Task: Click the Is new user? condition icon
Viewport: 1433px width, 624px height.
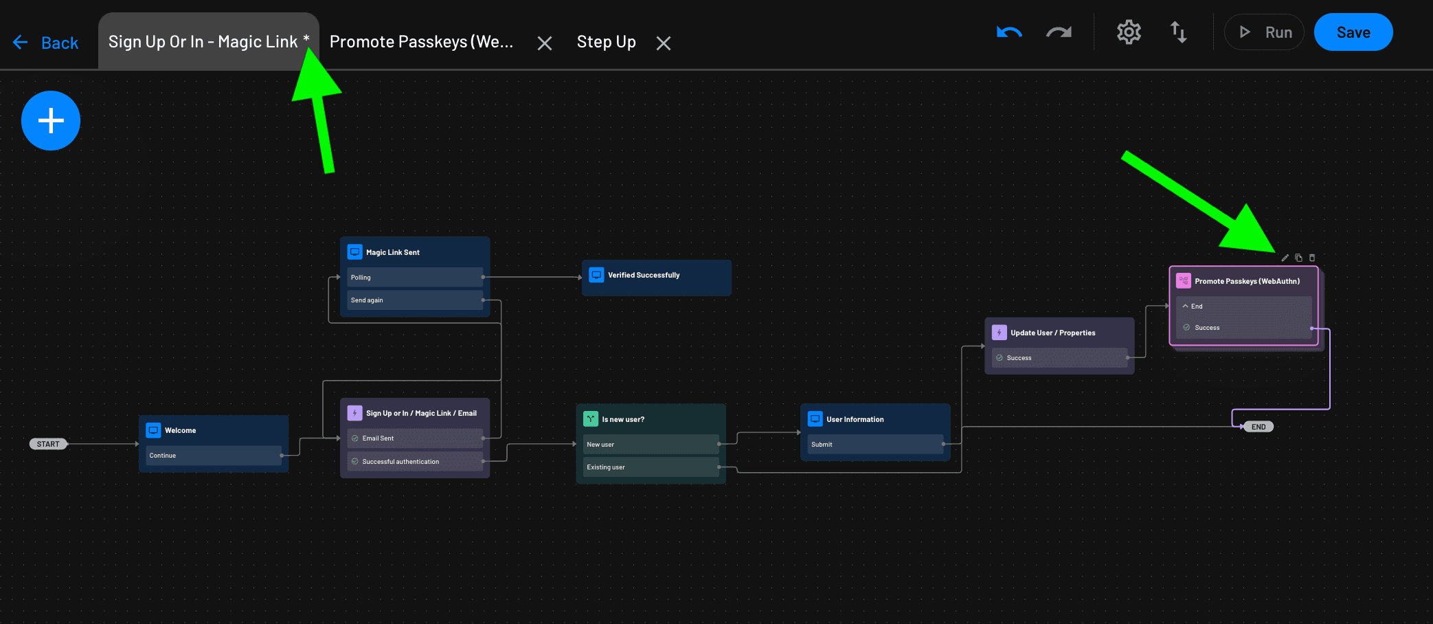Action: (590, 419)
